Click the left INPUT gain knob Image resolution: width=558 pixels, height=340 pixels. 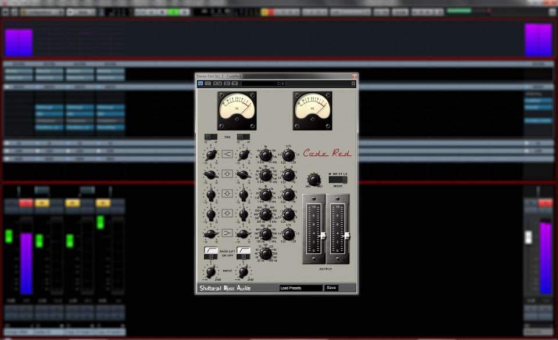coord(211,272)
